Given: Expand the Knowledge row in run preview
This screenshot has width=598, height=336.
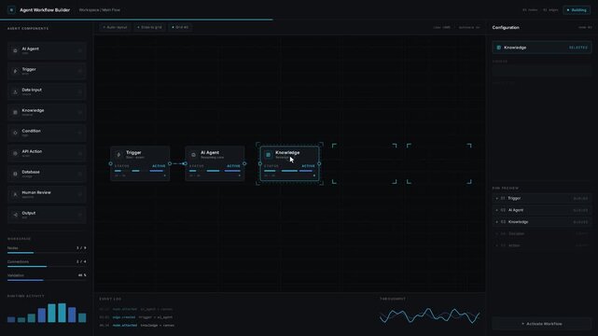Looking at the screenshot, I should [541, 222].
